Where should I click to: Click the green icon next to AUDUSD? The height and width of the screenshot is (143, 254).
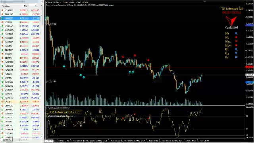[2, 30]
